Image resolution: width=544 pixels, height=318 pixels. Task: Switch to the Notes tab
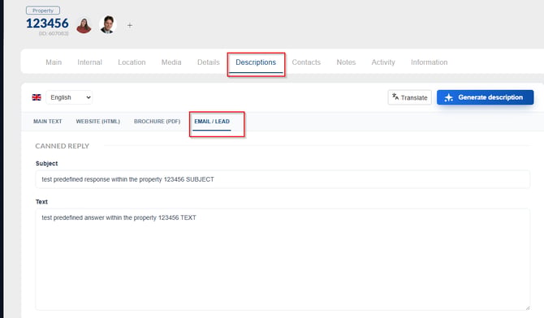[346, 62]
